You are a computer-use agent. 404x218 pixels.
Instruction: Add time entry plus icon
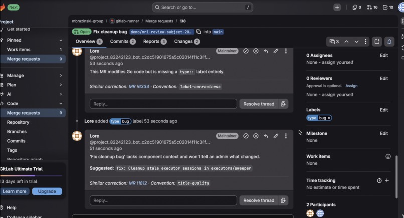pyautogui.click(x=387, y=180)
